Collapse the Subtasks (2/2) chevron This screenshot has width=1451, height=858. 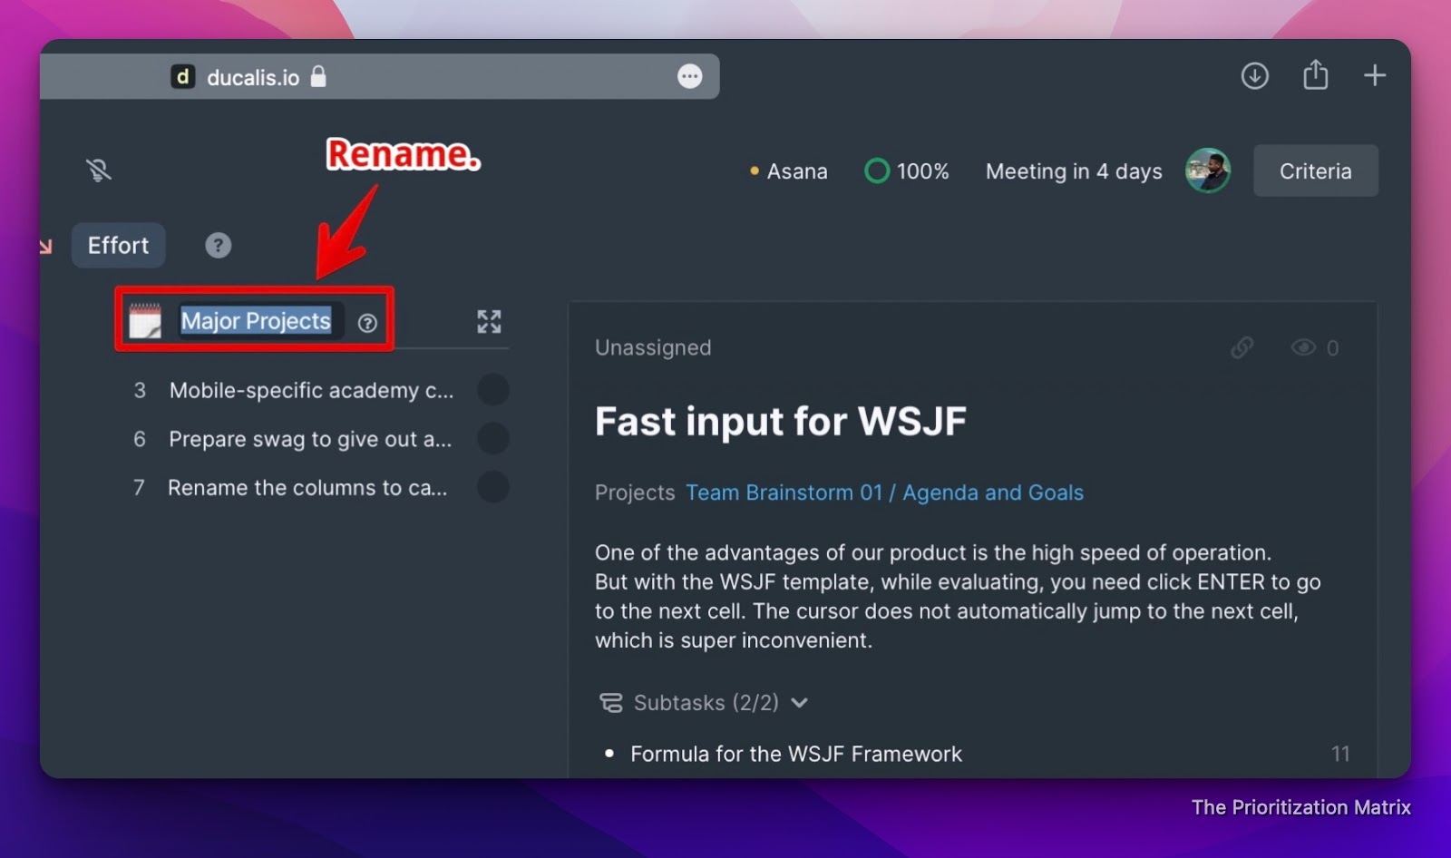(x=799, y=703)
